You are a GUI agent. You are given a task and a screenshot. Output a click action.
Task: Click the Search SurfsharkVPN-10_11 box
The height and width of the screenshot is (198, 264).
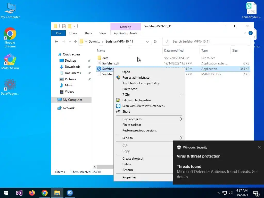[x=206, y=42]
